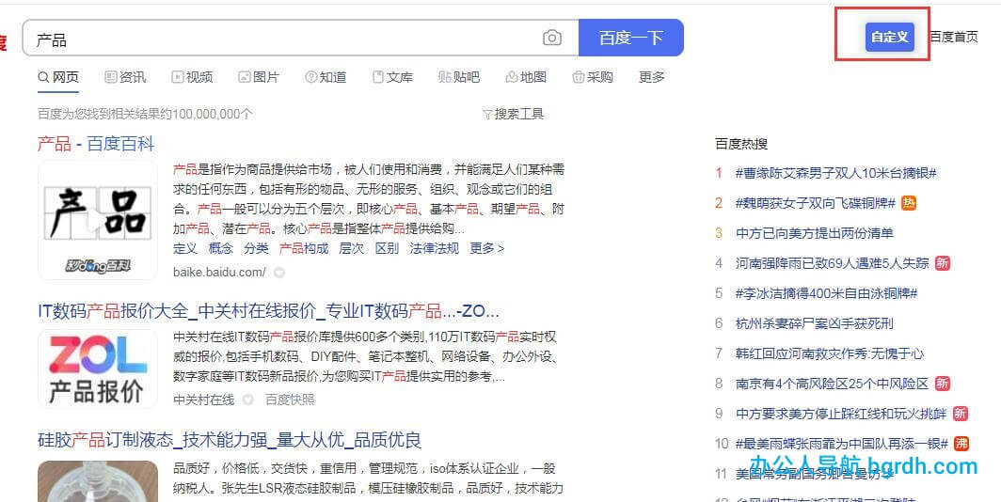Switch to the 资讯 tab
Viewport: 1001px width, 502px height.
[125, 77]
